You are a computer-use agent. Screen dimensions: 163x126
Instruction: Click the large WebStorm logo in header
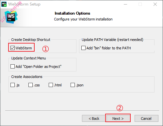11,17
